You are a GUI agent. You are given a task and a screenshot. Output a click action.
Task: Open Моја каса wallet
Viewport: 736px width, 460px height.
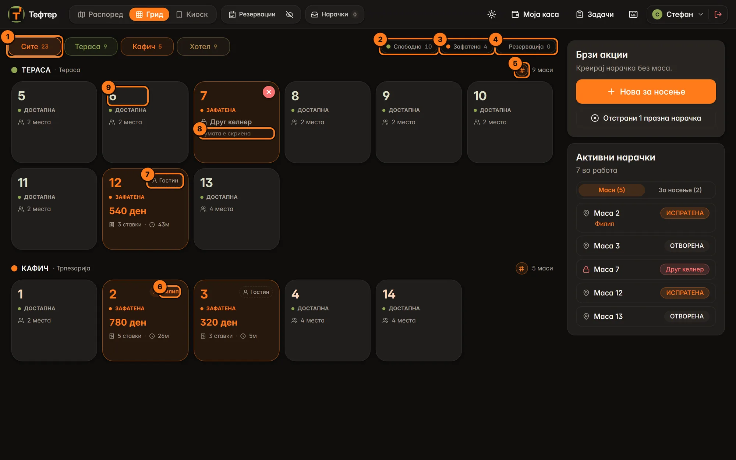(535, 14)
